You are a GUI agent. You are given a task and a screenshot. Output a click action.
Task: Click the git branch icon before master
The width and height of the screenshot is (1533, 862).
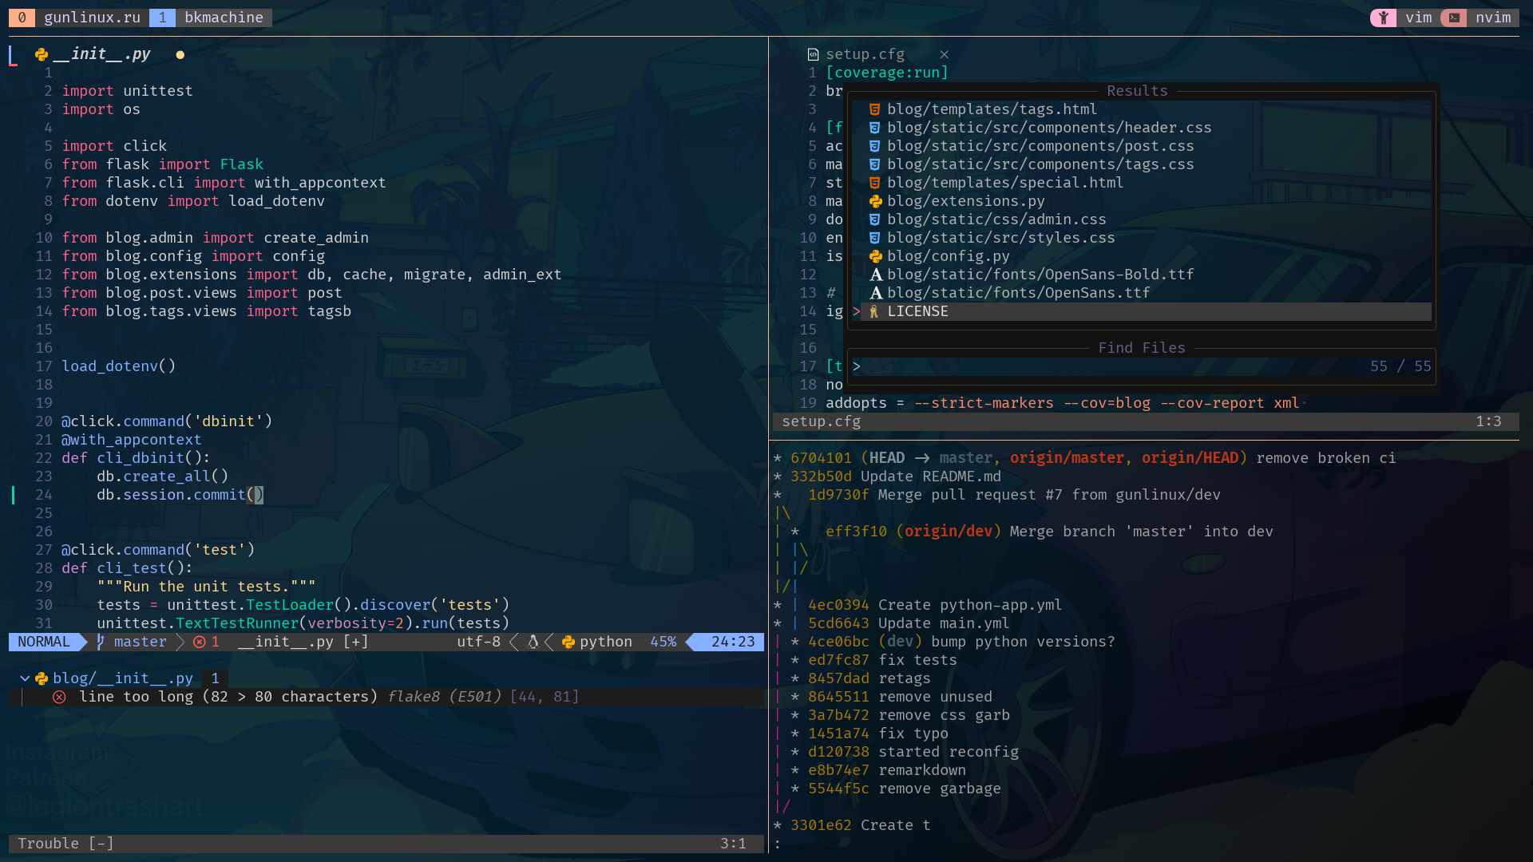(x=101, y=642)
